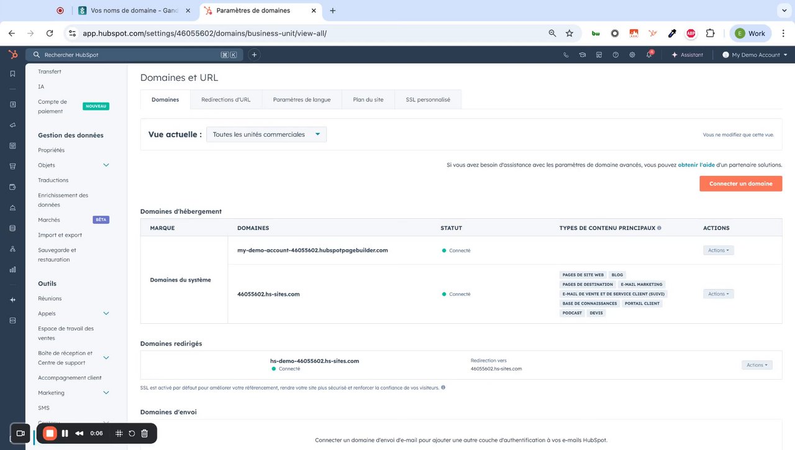795x450 pixels.
Task: Go back with the Chrome back arrow
Action: pyautogui.click(x=11, y=34)
